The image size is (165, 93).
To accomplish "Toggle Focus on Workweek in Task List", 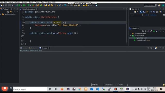I will coord(147,12).
